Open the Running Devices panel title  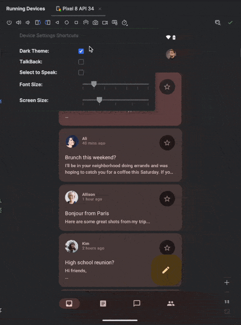(26, 9)
